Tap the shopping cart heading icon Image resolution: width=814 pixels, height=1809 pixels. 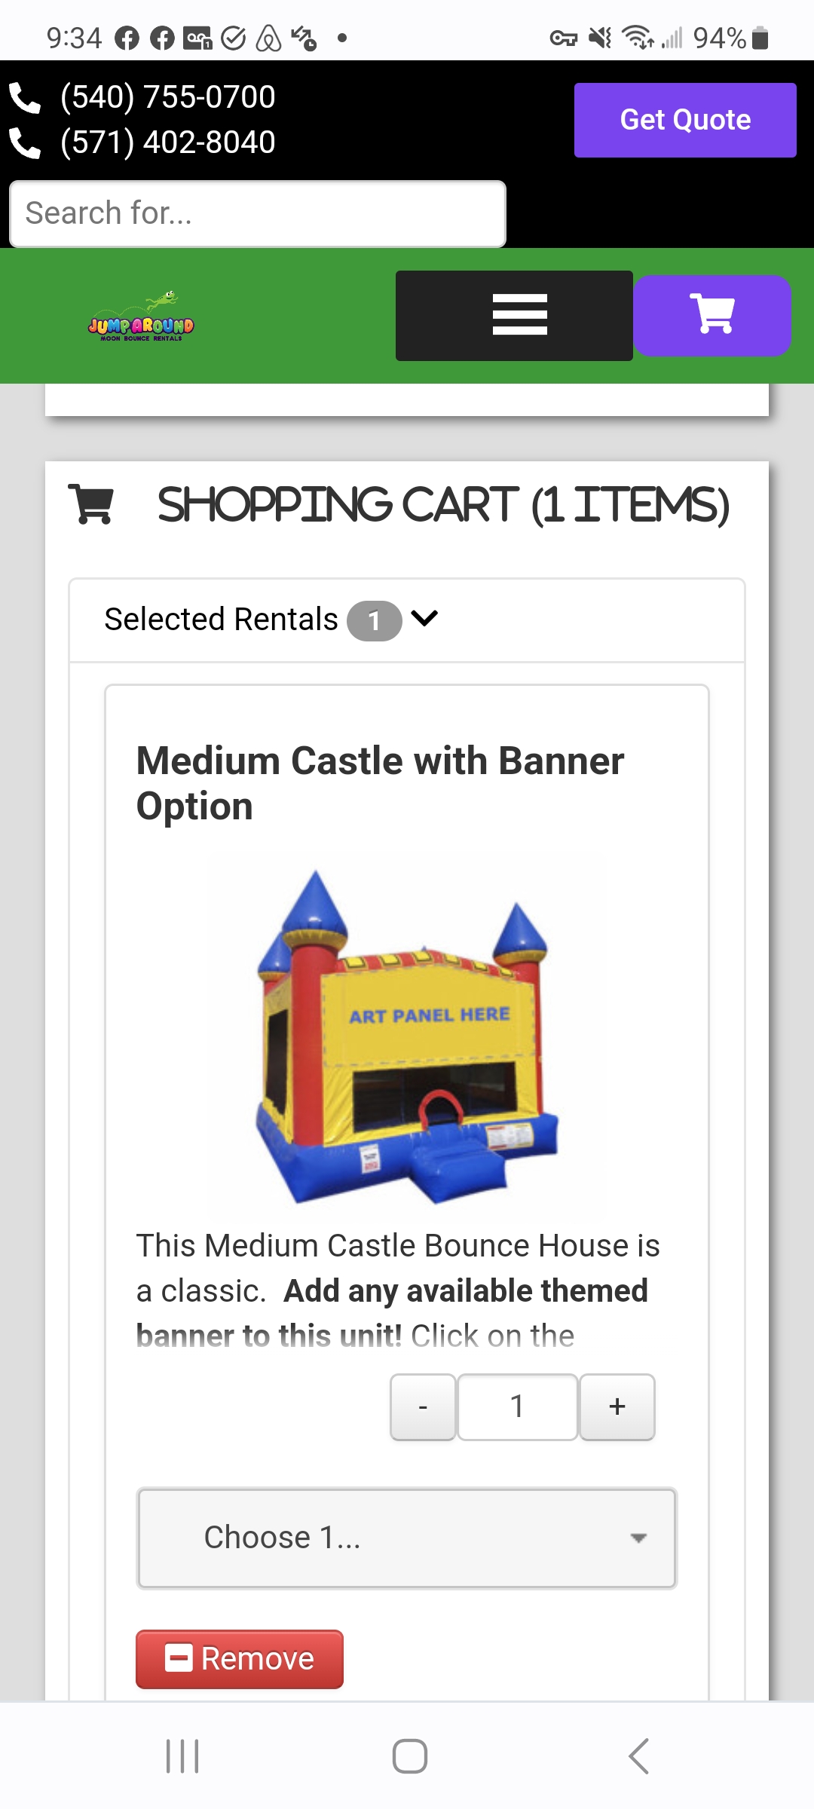pos(91,504)
